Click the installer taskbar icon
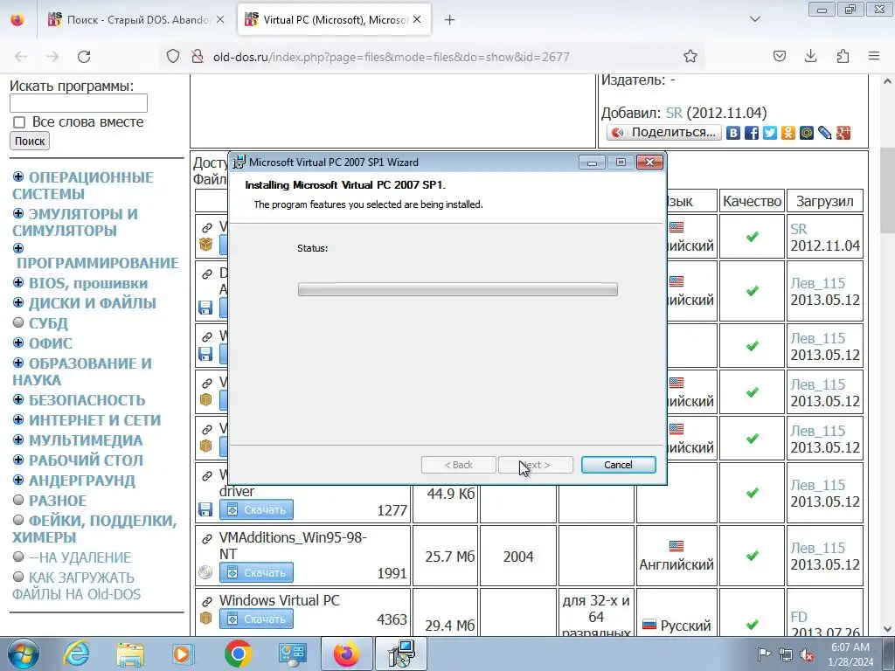 (402, 654)
